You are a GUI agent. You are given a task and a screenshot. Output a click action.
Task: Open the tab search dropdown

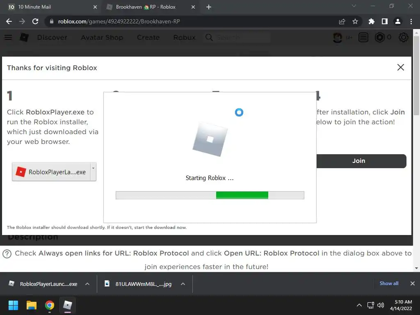point(354,6)
